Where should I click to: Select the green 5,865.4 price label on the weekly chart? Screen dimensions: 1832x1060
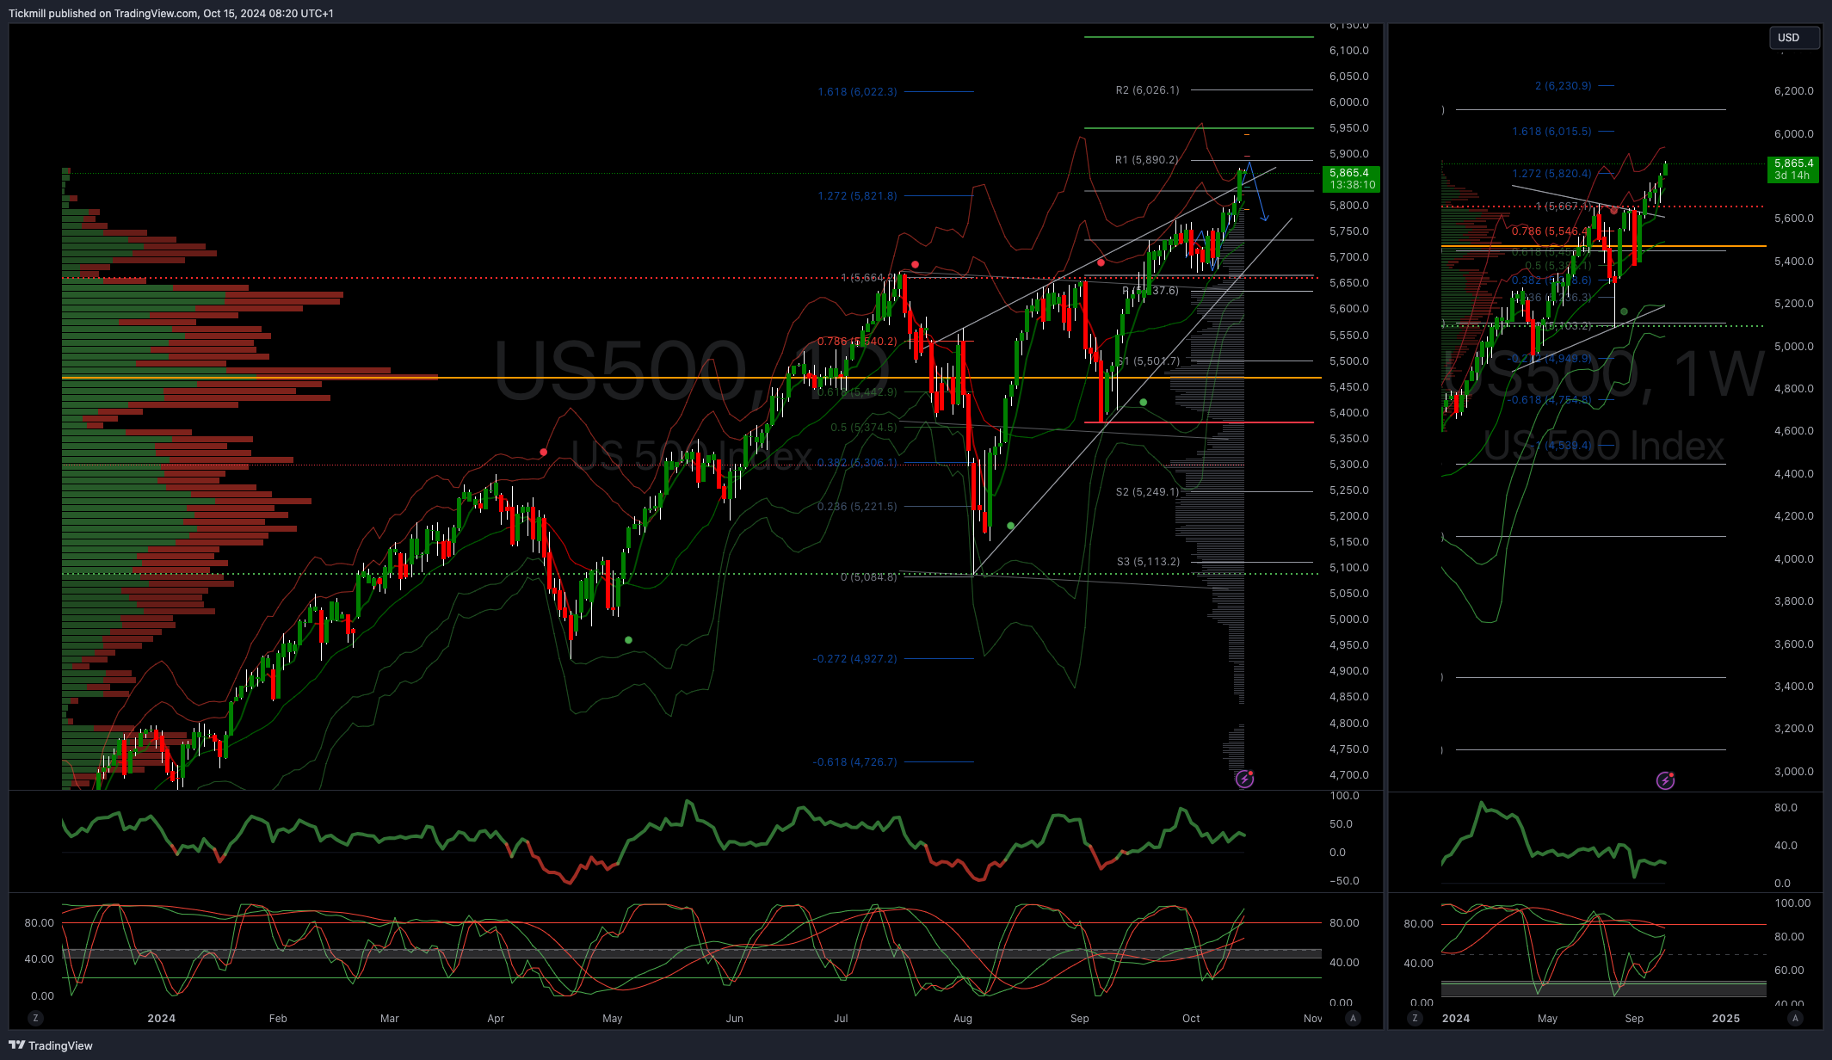pos(1793,169)
